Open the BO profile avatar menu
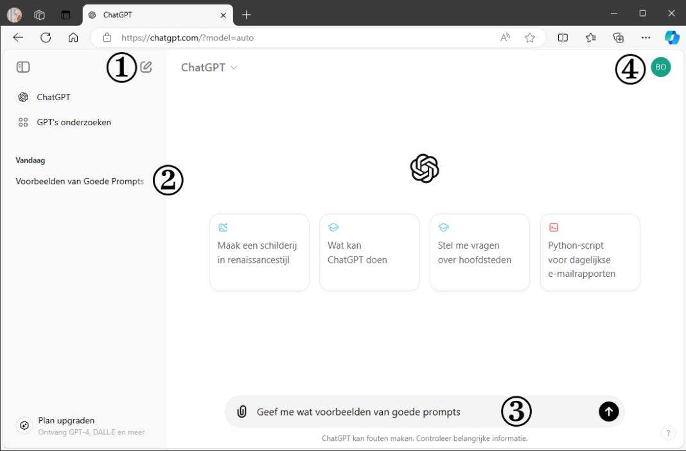This screenshot has width=686, height=451. (660, 67)
